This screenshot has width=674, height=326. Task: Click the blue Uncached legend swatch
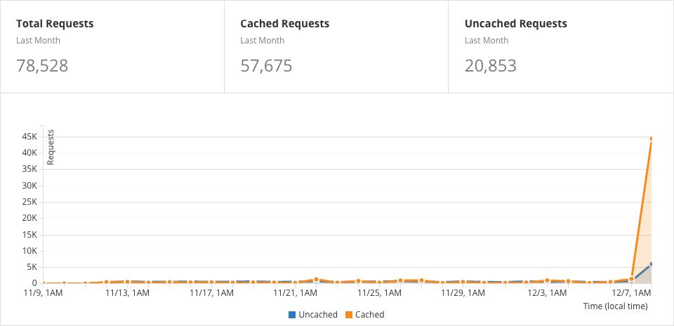(x=292, y=315)
